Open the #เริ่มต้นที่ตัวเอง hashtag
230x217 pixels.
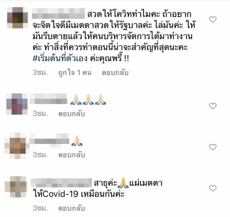tap(60, 59)
